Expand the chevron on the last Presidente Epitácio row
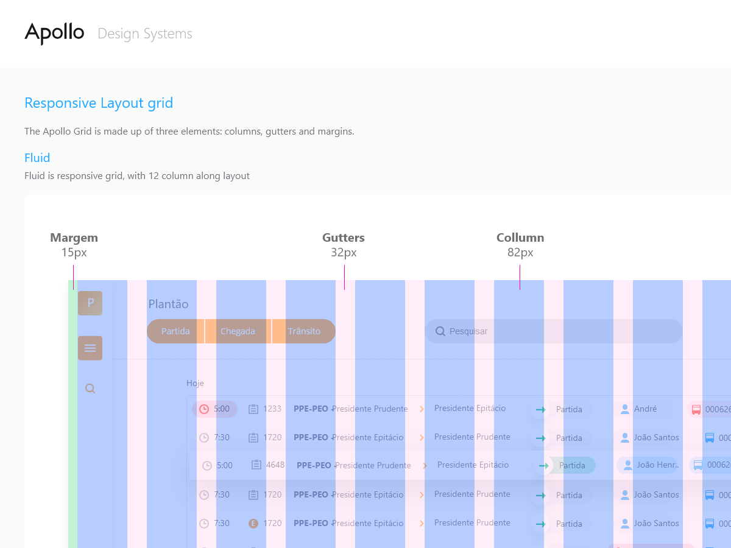Image resolution: width=731 pixels, height=548 pixels. tap(422, 523)
